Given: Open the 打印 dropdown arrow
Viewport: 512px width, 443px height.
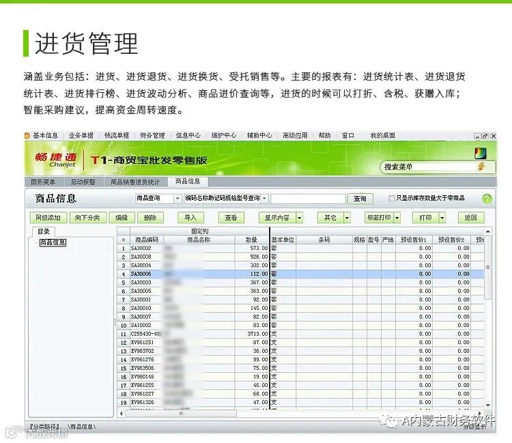Looking at the screenshot, I should tap(442, 218).
